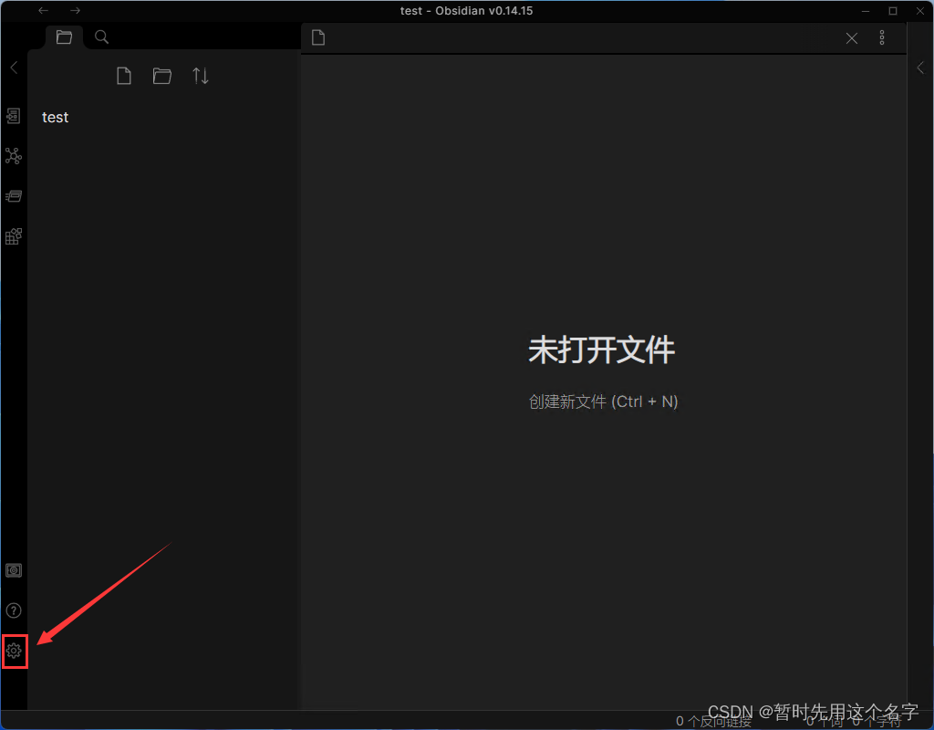Viewport: 934px width, 730px height.
Task: Click the backlinks count in the status bar
Action: [712, 721]
